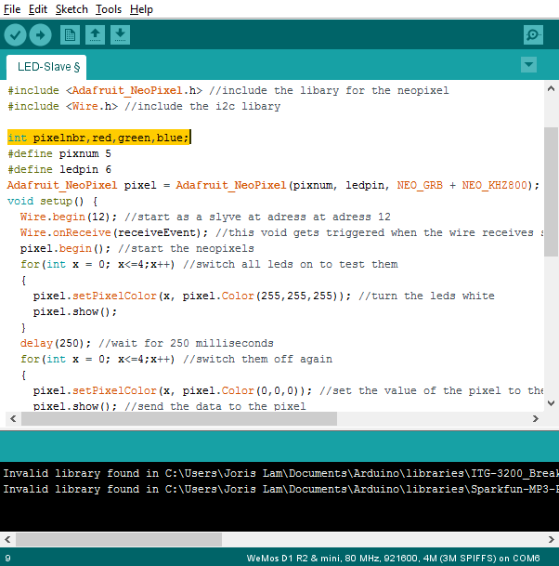Select the LED-Slave sketch tab
Viewport: 559px width, 566px height.
(46, 67)
